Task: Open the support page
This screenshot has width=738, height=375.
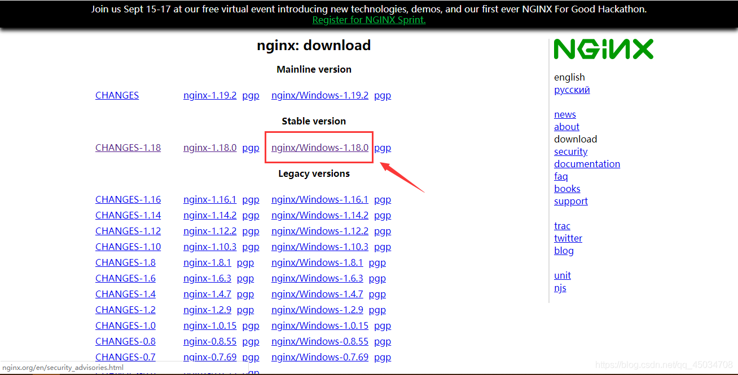Action: click(570, 201)
